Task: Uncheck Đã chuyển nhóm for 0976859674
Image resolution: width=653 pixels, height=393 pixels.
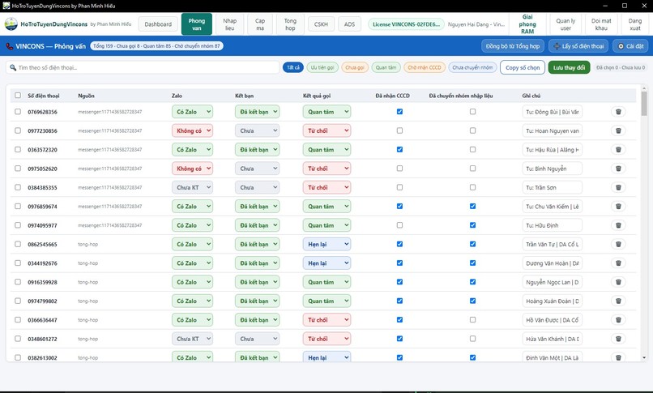Action: pos(472,206)
